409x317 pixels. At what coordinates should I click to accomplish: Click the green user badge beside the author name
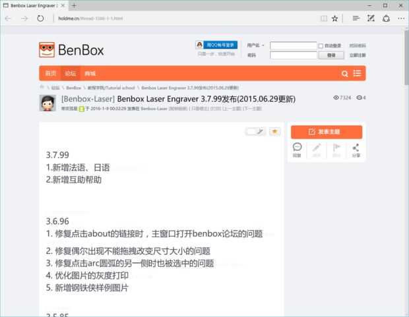pos(82,109)
